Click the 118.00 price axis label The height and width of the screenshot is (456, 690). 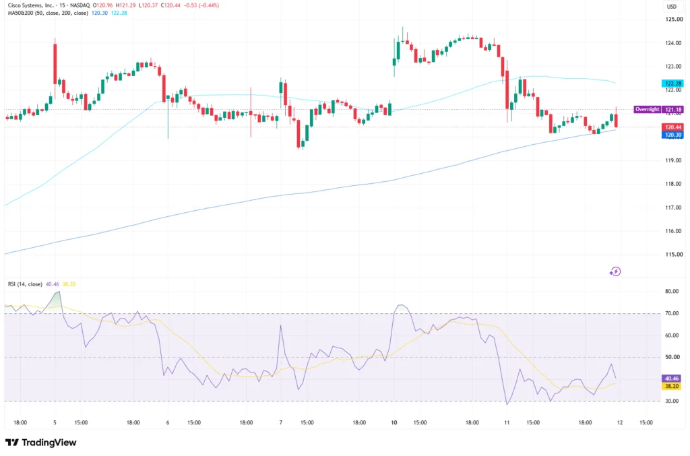674,184
